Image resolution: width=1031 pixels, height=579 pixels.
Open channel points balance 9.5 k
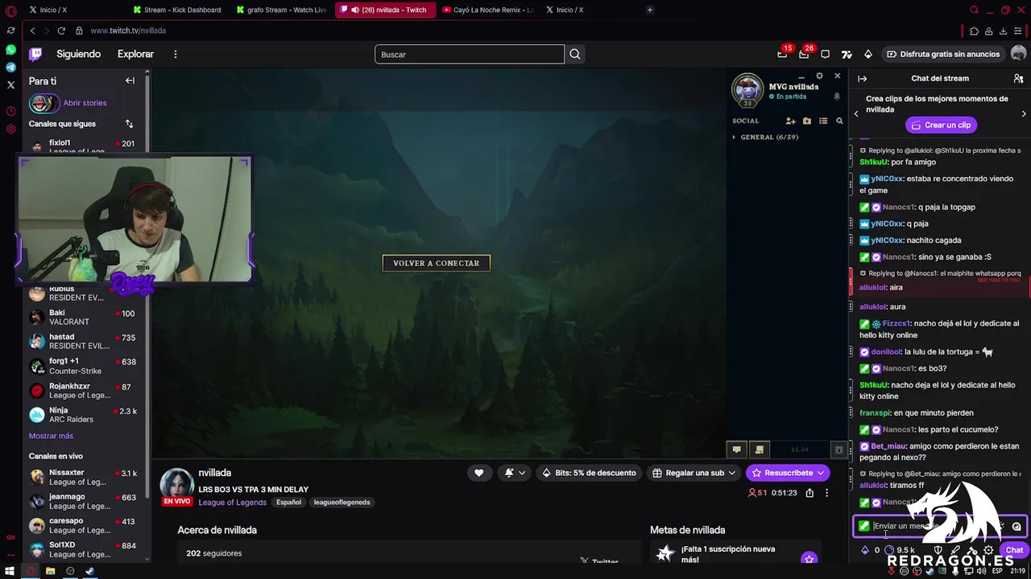pos(900,550)
